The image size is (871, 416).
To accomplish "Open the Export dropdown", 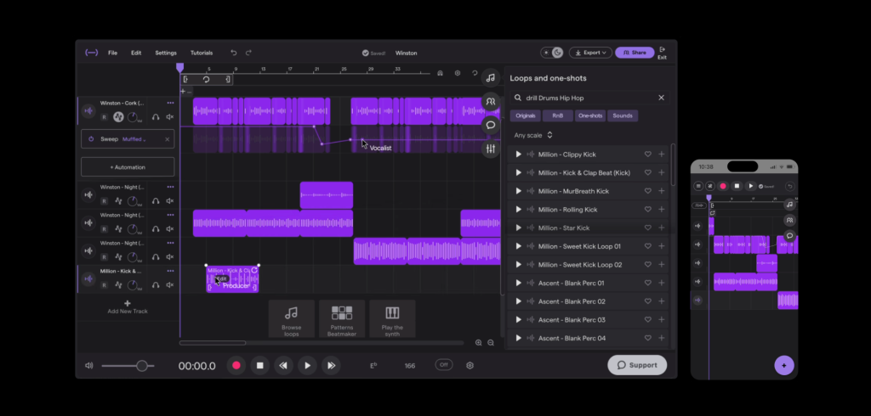I will coord(590,53).
